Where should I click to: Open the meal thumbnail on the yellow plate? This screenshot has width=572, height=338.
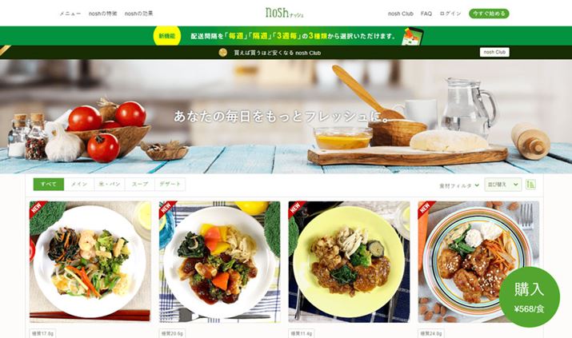[x=349, y=261]
